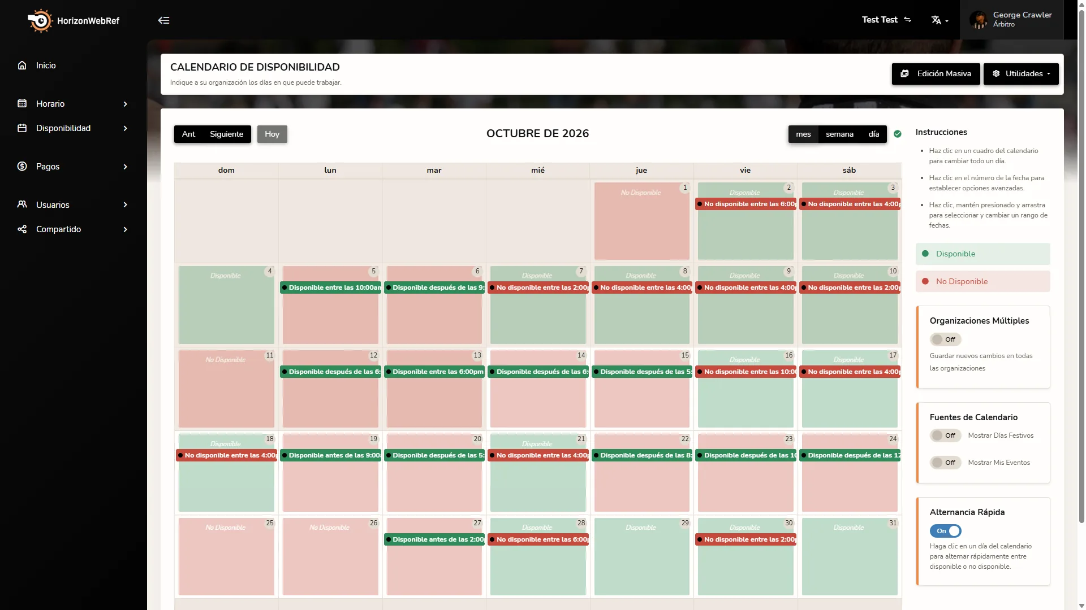Collapse the sidebar with the arrow icon
Screen dimensions: 1086x610
(163, 20)
